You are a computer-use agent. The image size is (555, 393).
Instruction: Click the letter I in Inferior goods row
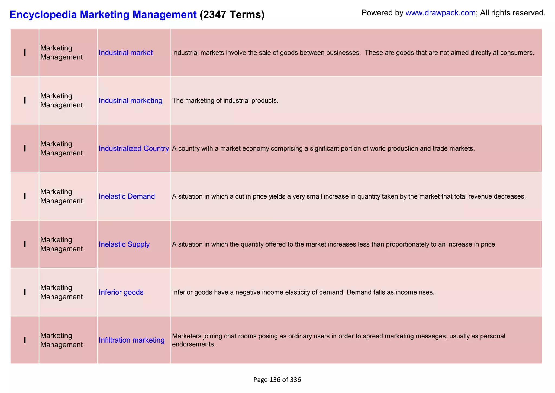pos(25,292)
